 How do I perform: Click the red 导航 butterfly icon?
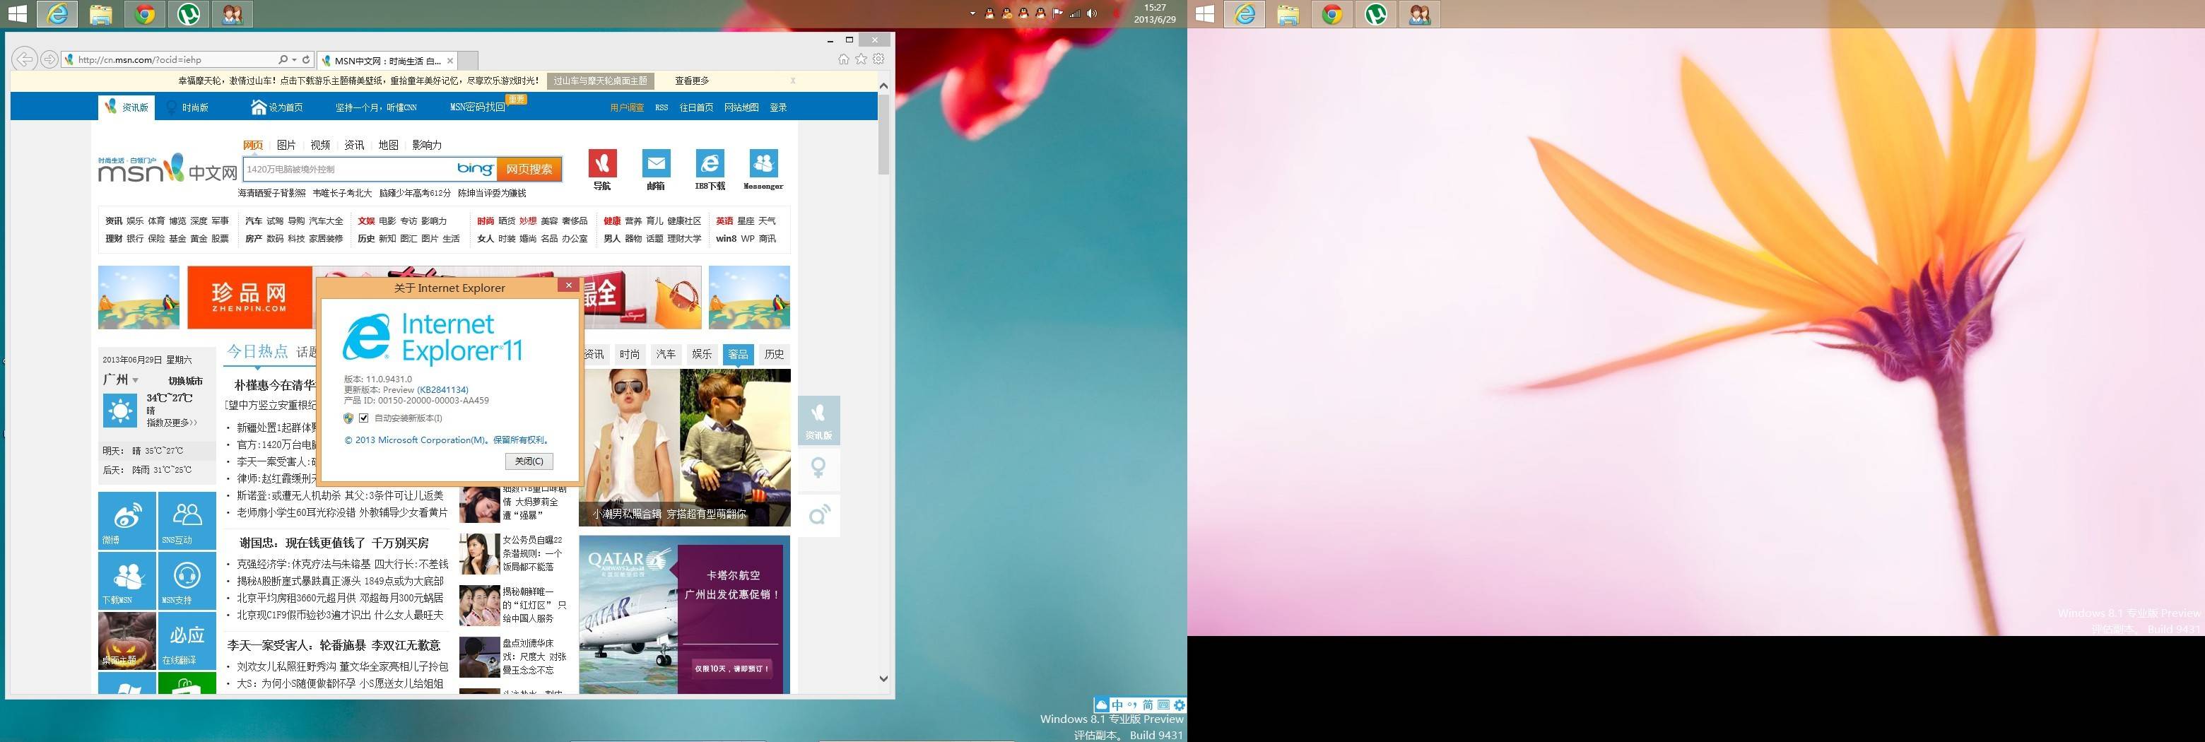603,163
